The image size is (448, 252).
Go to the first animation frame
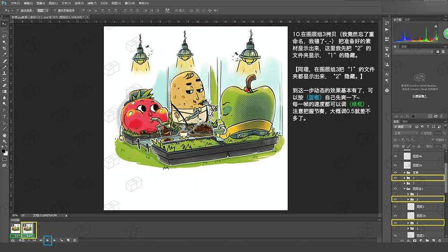tap(34, 240)
